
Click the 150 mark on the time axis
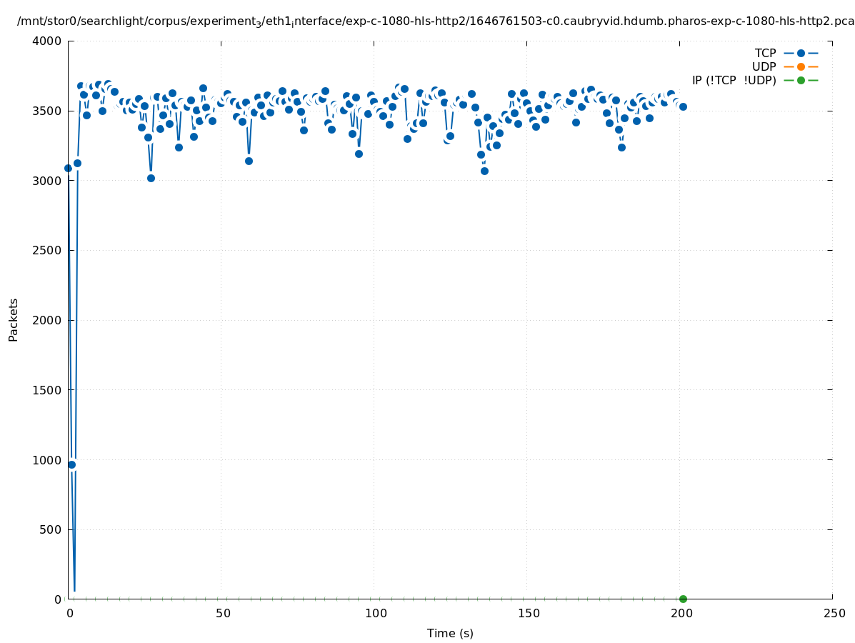pos(528,613)
